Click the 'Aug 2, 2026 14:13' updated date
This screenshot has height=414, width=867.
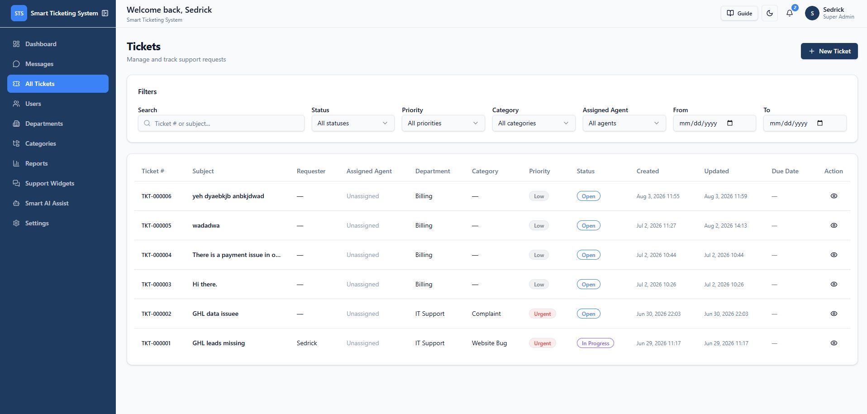coord(725,225)
